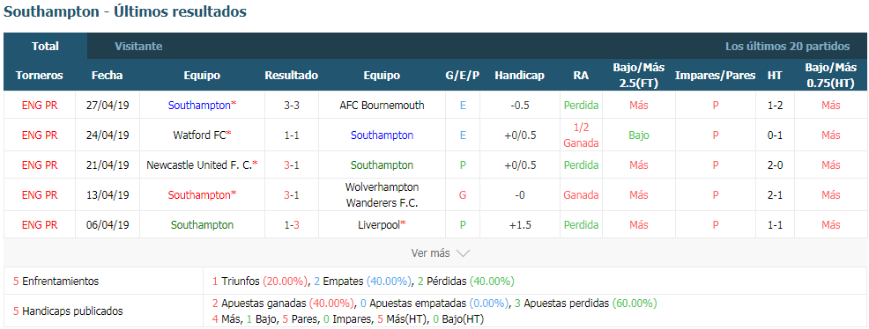Screen dimensions: 869x329
Task: Switch to the Visitante tab
Action: click(138, 47)
